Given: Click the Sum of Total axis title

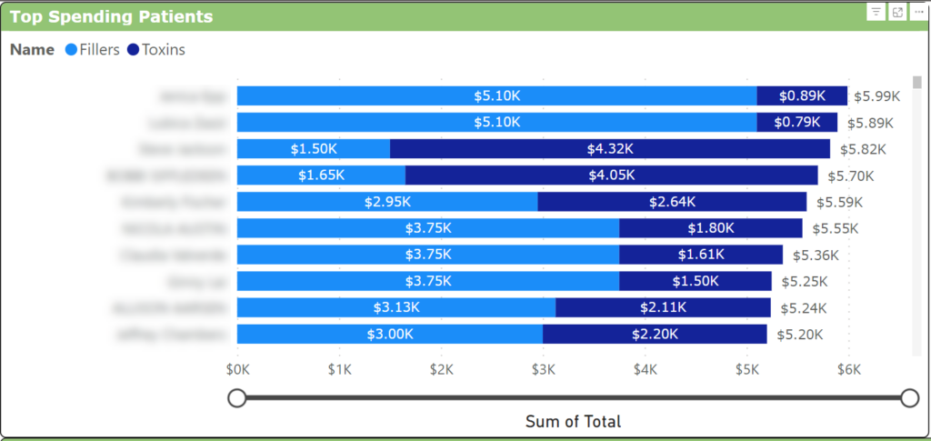Looking at the screenshot, I should click(x=573, y=422).
